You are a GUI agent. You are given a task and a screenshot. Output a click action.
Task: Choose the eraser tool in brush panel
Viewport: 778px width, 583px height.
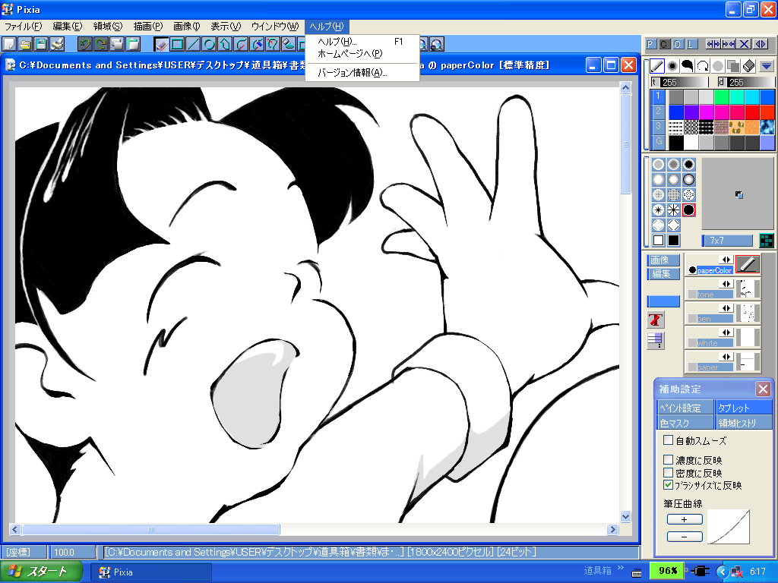pyautogui.click(x=748, y=65)
